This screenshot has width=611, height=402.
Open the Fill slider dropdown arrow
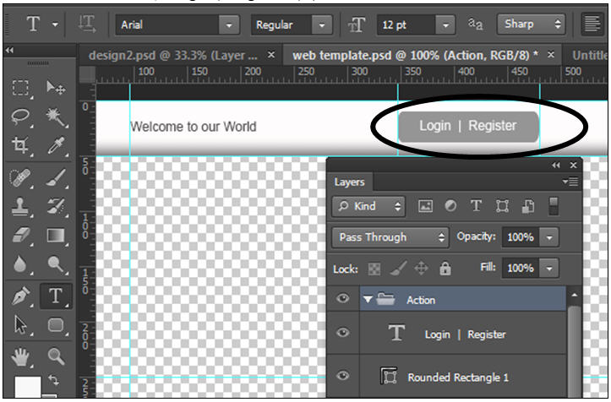coord(549,268)
